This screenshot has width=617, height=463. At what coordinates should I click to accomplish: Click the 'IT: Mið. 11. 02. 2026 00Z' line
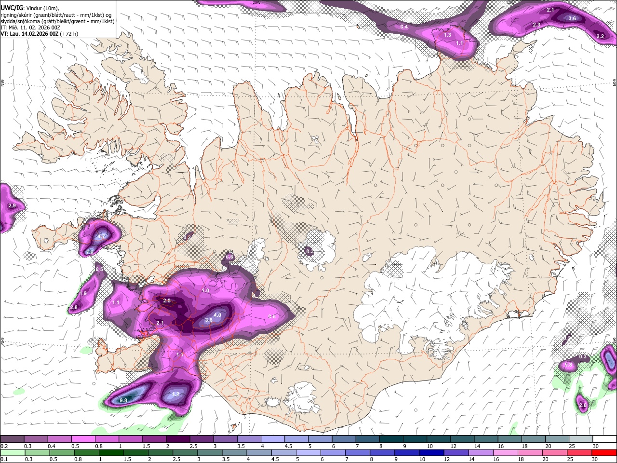point(30,27)
